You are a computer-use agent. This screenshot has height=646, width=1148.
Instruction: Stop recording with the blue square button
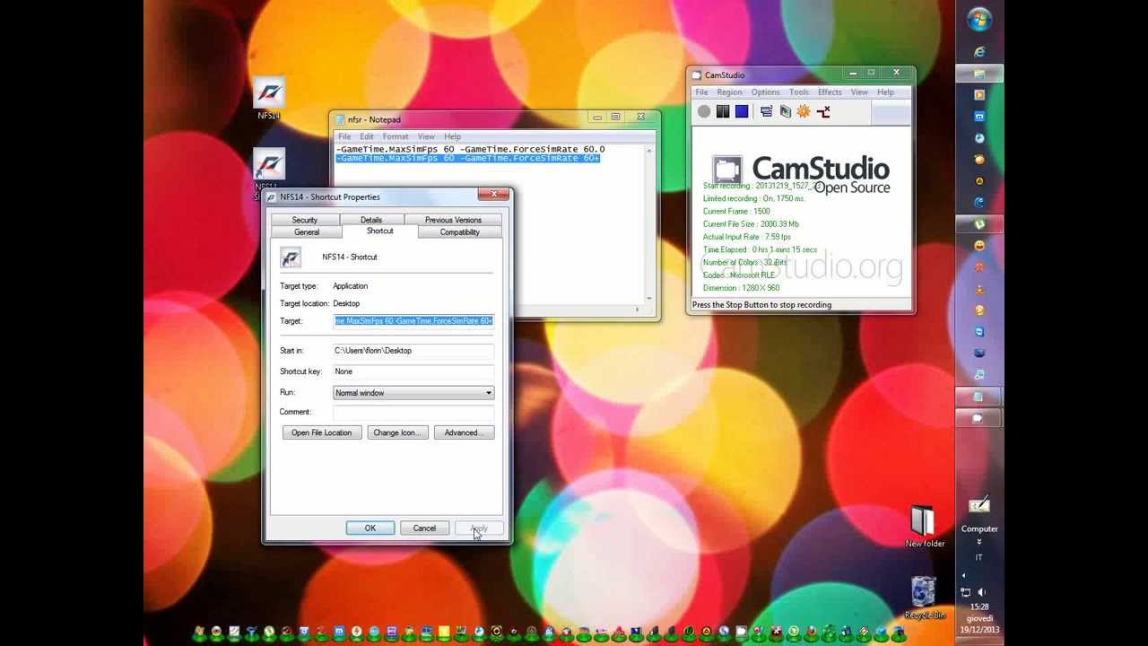tap(742, 111)
